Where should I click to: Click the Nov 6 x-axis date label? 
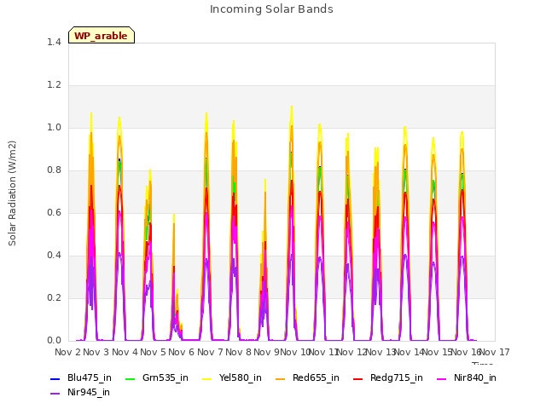coord(182,352)
